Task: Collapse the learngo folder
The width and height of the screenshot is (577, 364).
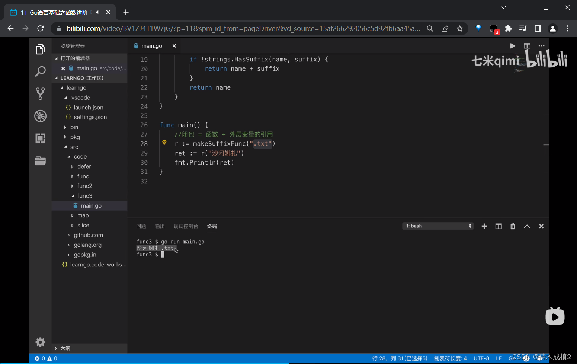Action: tap(76, 88)
